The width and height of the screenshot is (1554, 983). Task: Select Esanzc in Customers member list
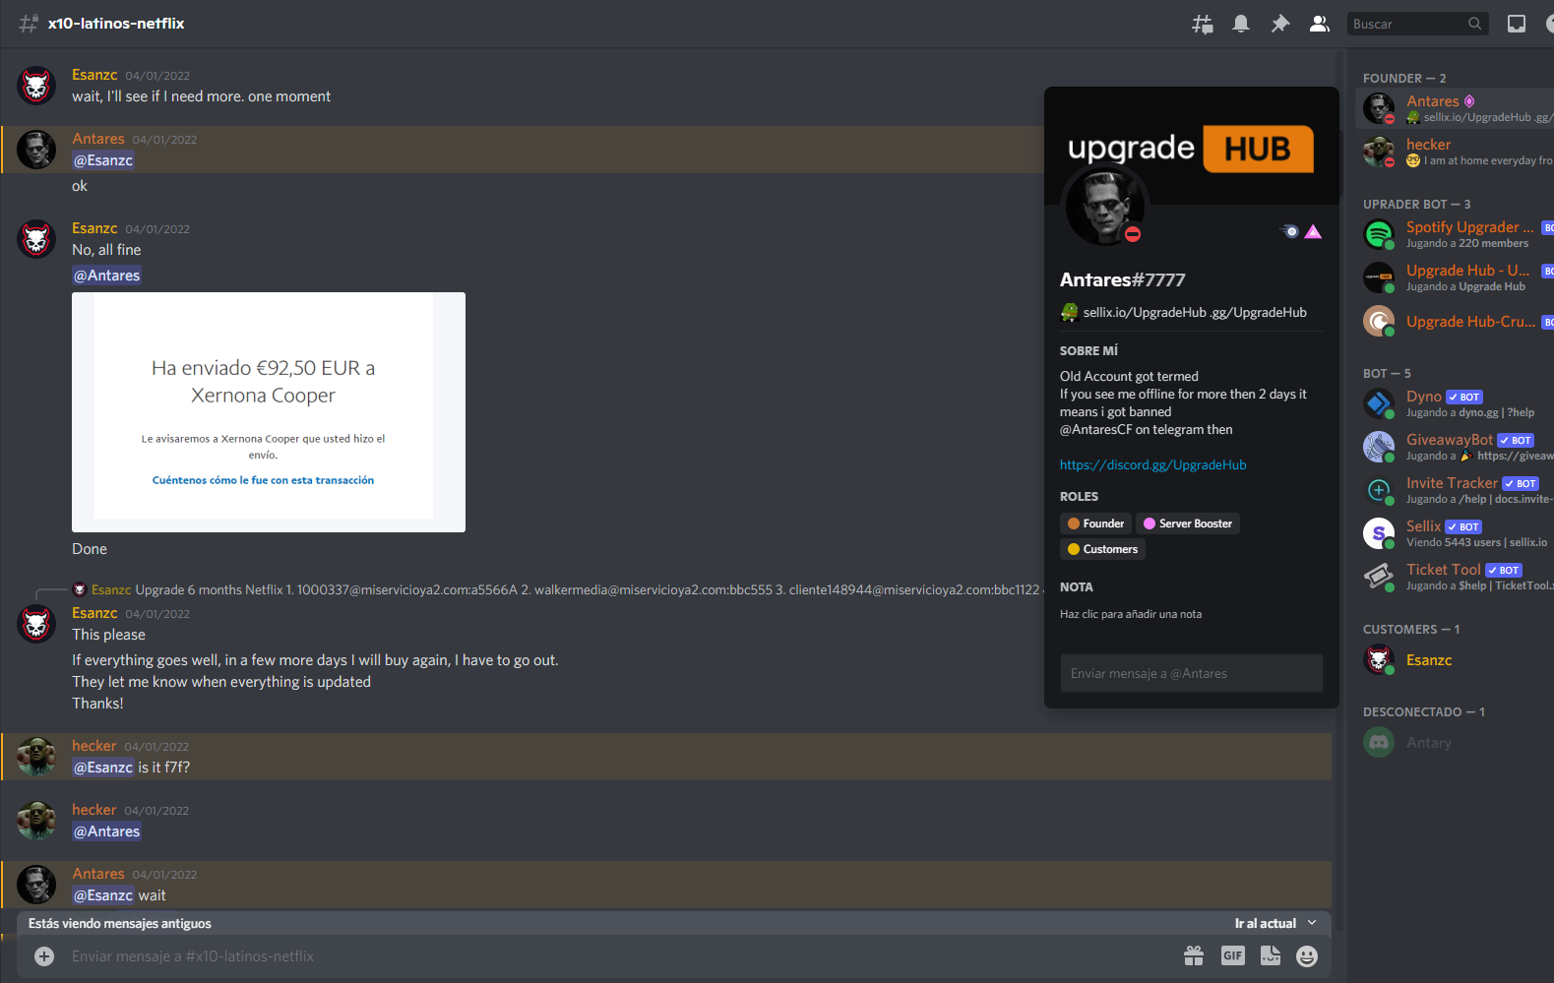[1455, 659]
